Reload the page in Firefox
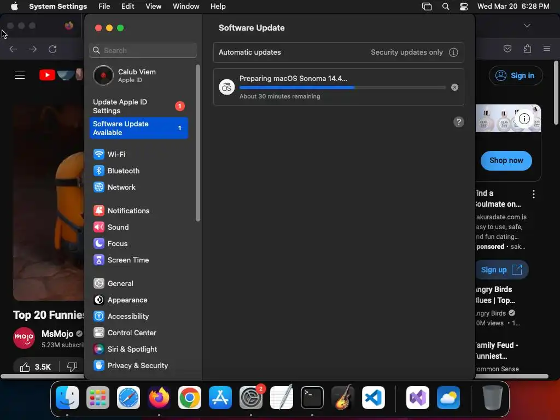Screen dimensions: 560x420 [x=52, y=49]
